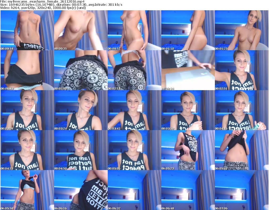Click the frame marked 00:04:50
269x210 pixels.
81,150
